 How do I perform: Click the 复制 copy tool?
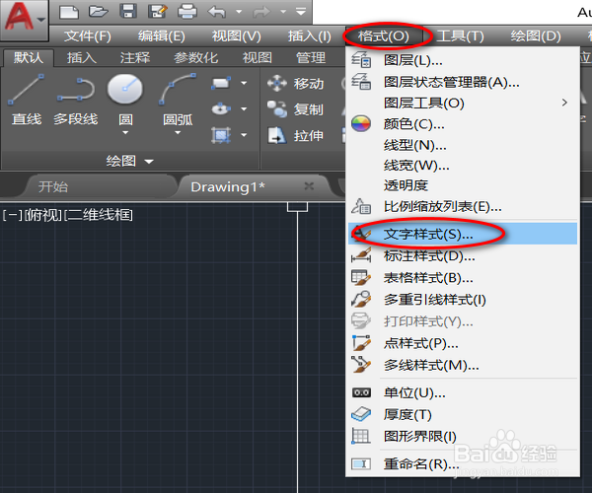click(296, 109)
